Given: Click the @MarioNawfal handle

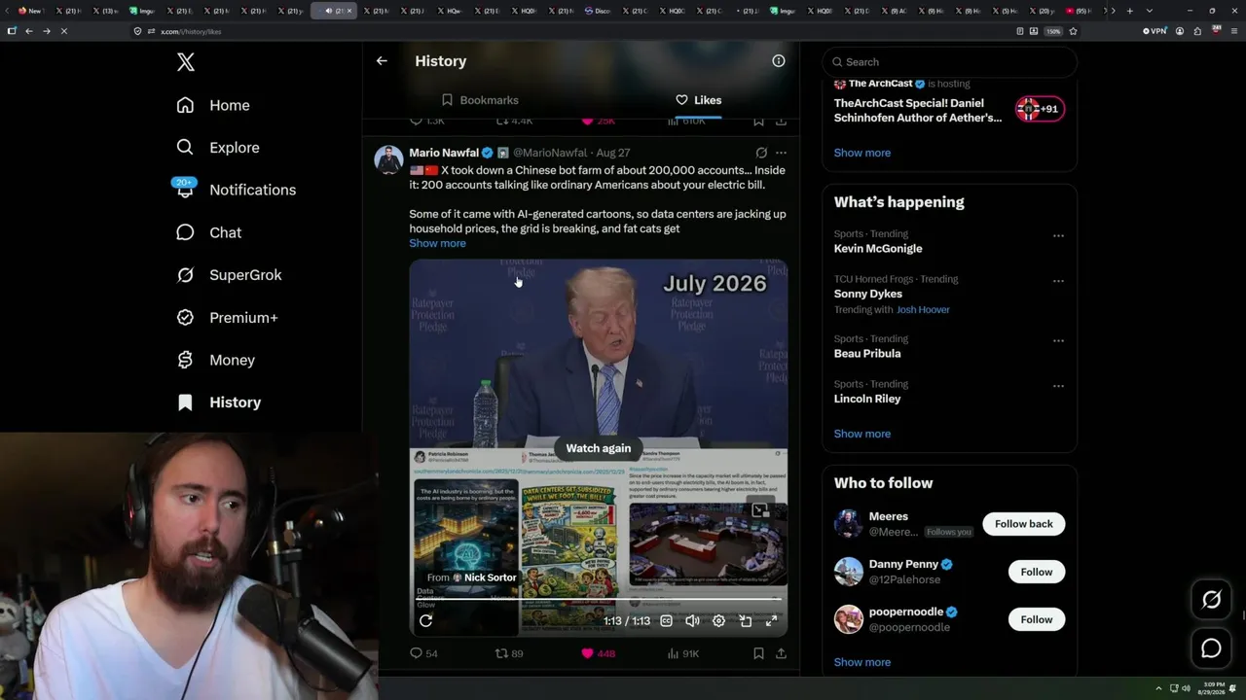Looking at the screenshot, I should (550, 153).
